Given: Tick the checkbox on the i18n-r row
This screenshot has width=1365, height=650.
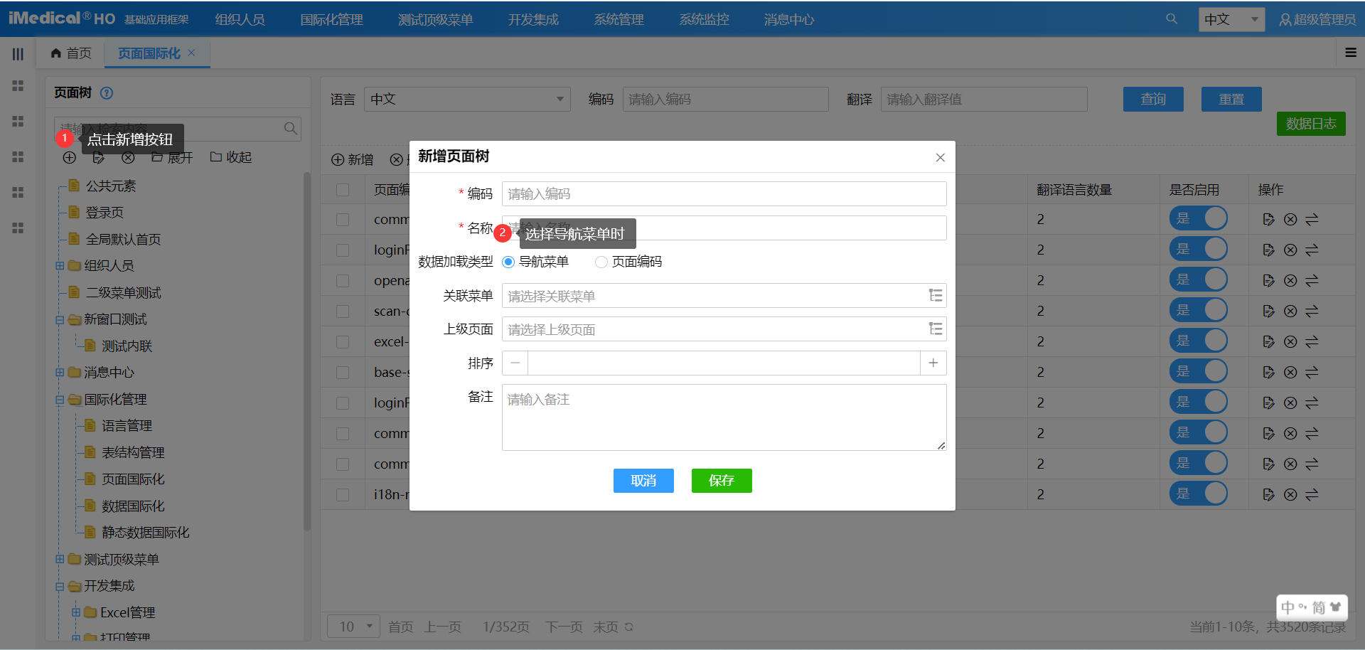Looking at the screenshot, I should tap(343, 494).
